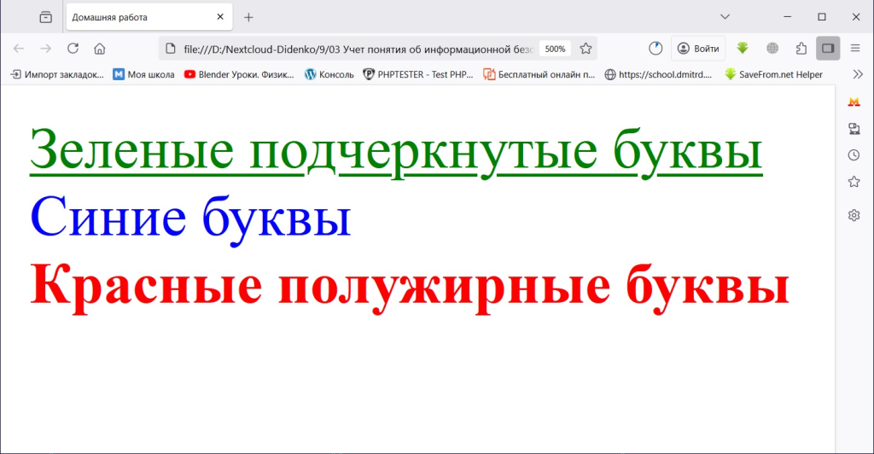Open a new tab with the plus button
The height and width of the screenshot is (454, 874).
(x=248, y=17)
